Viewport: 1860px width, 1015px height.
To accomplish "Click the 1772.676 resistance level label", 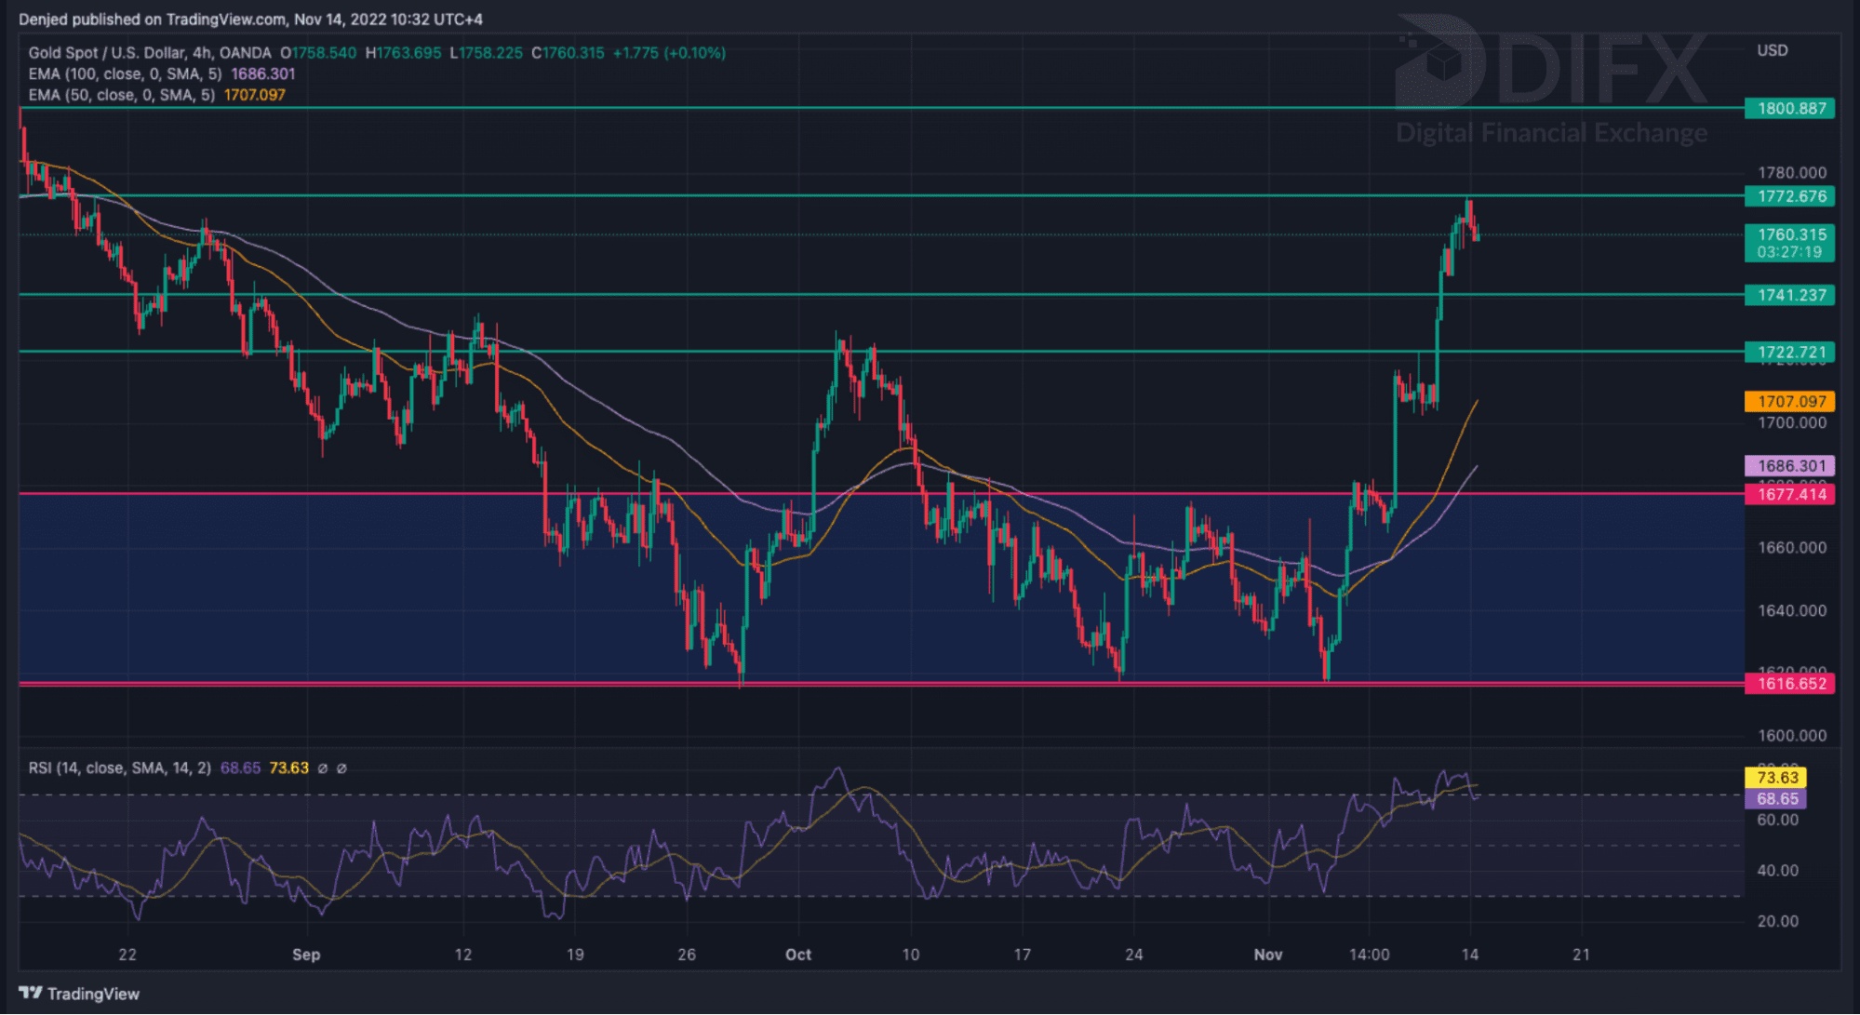I will point(1790,196).
